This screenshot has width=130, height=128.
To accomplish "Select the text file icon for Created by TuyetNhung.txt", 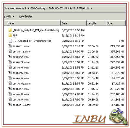I will point(10,41).
